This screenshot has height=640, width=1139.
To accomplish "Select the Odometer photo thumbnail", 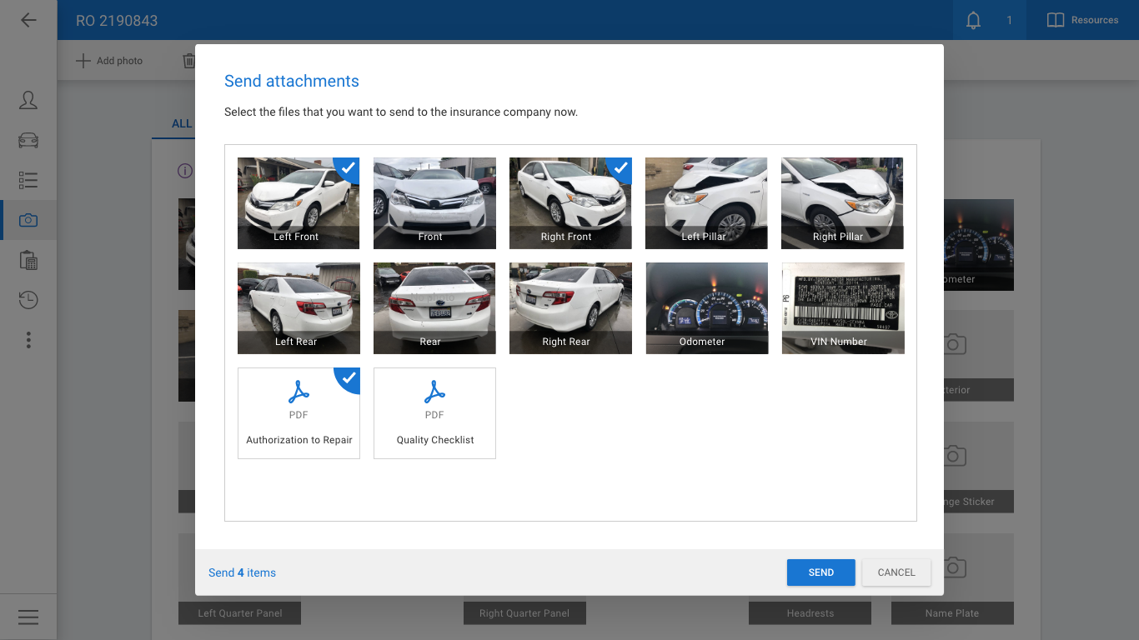I will coord(706,308).
